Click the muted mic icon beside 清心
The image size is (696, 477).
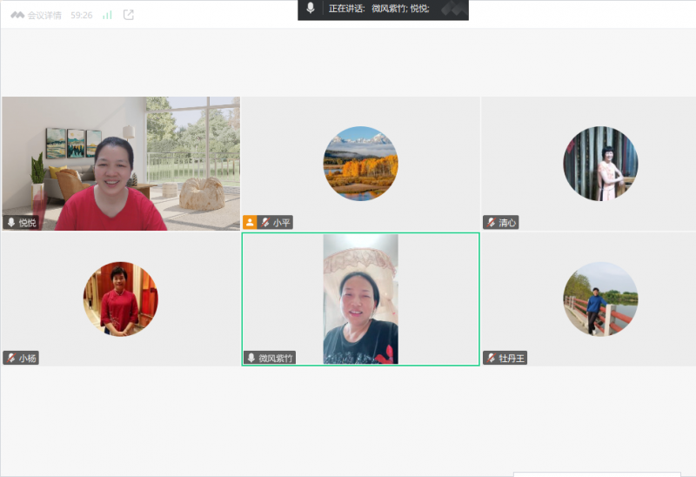click(492, 223)
